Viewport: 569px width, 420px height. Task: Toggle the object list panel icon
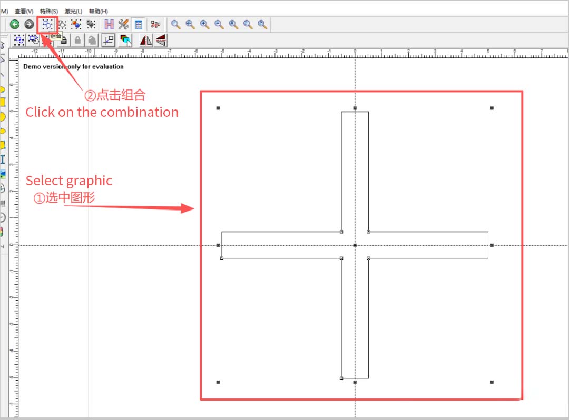pos(138,24)
